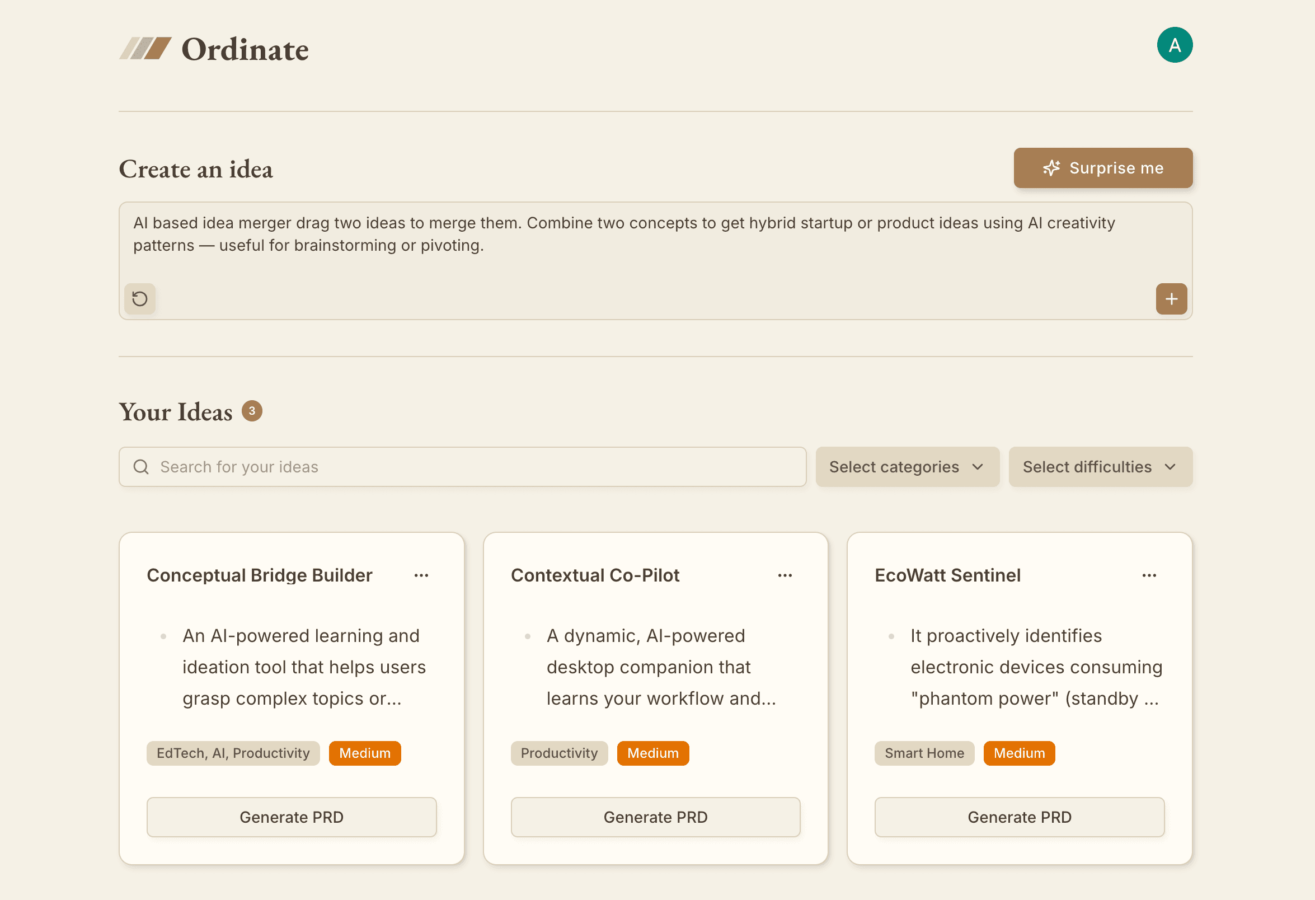1315x900 pixels.
Task: Click the Ordinate logo
Action: click(214, 49)
